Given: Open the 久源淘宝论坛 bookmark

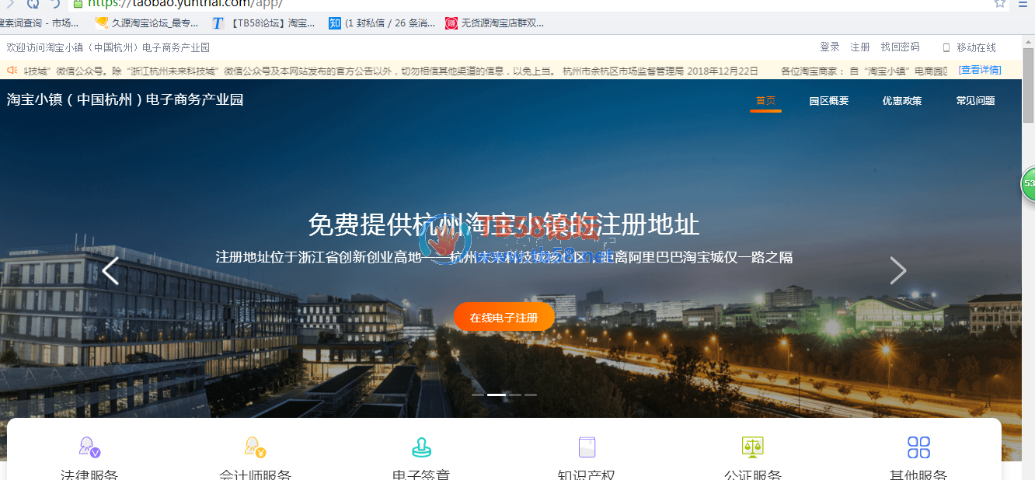Looking at the screenshot, I should pos(147,23).
